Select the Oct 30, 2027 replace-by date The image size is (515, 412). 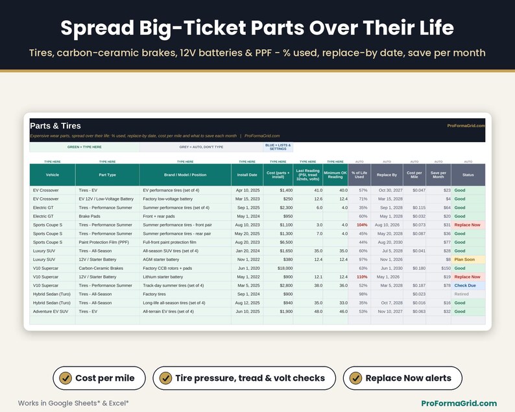tap(387, 190)
